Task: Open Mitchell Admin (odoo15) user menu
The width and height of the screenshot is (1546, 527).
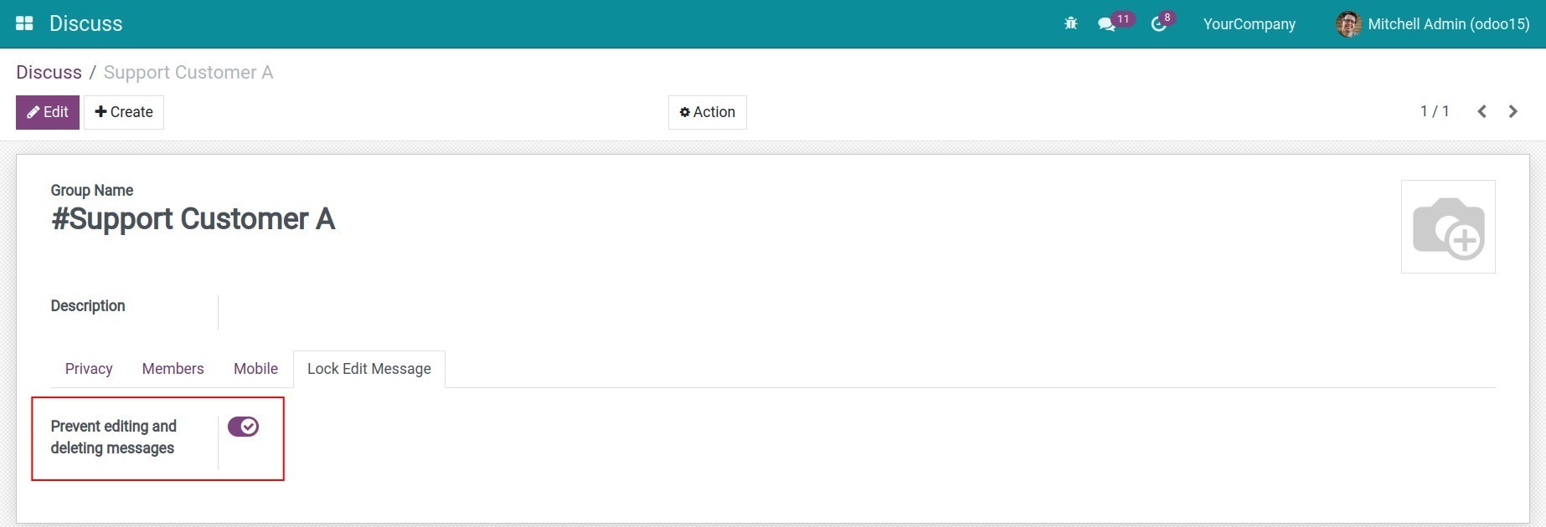Action: pos(1448,24)
